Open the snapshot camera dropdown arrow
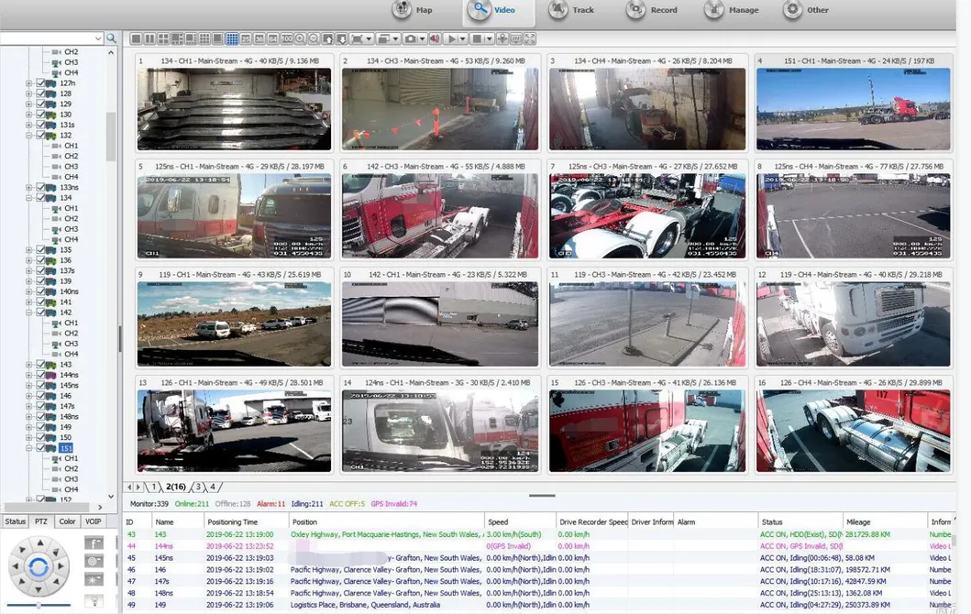 click(x=423, y=38)
